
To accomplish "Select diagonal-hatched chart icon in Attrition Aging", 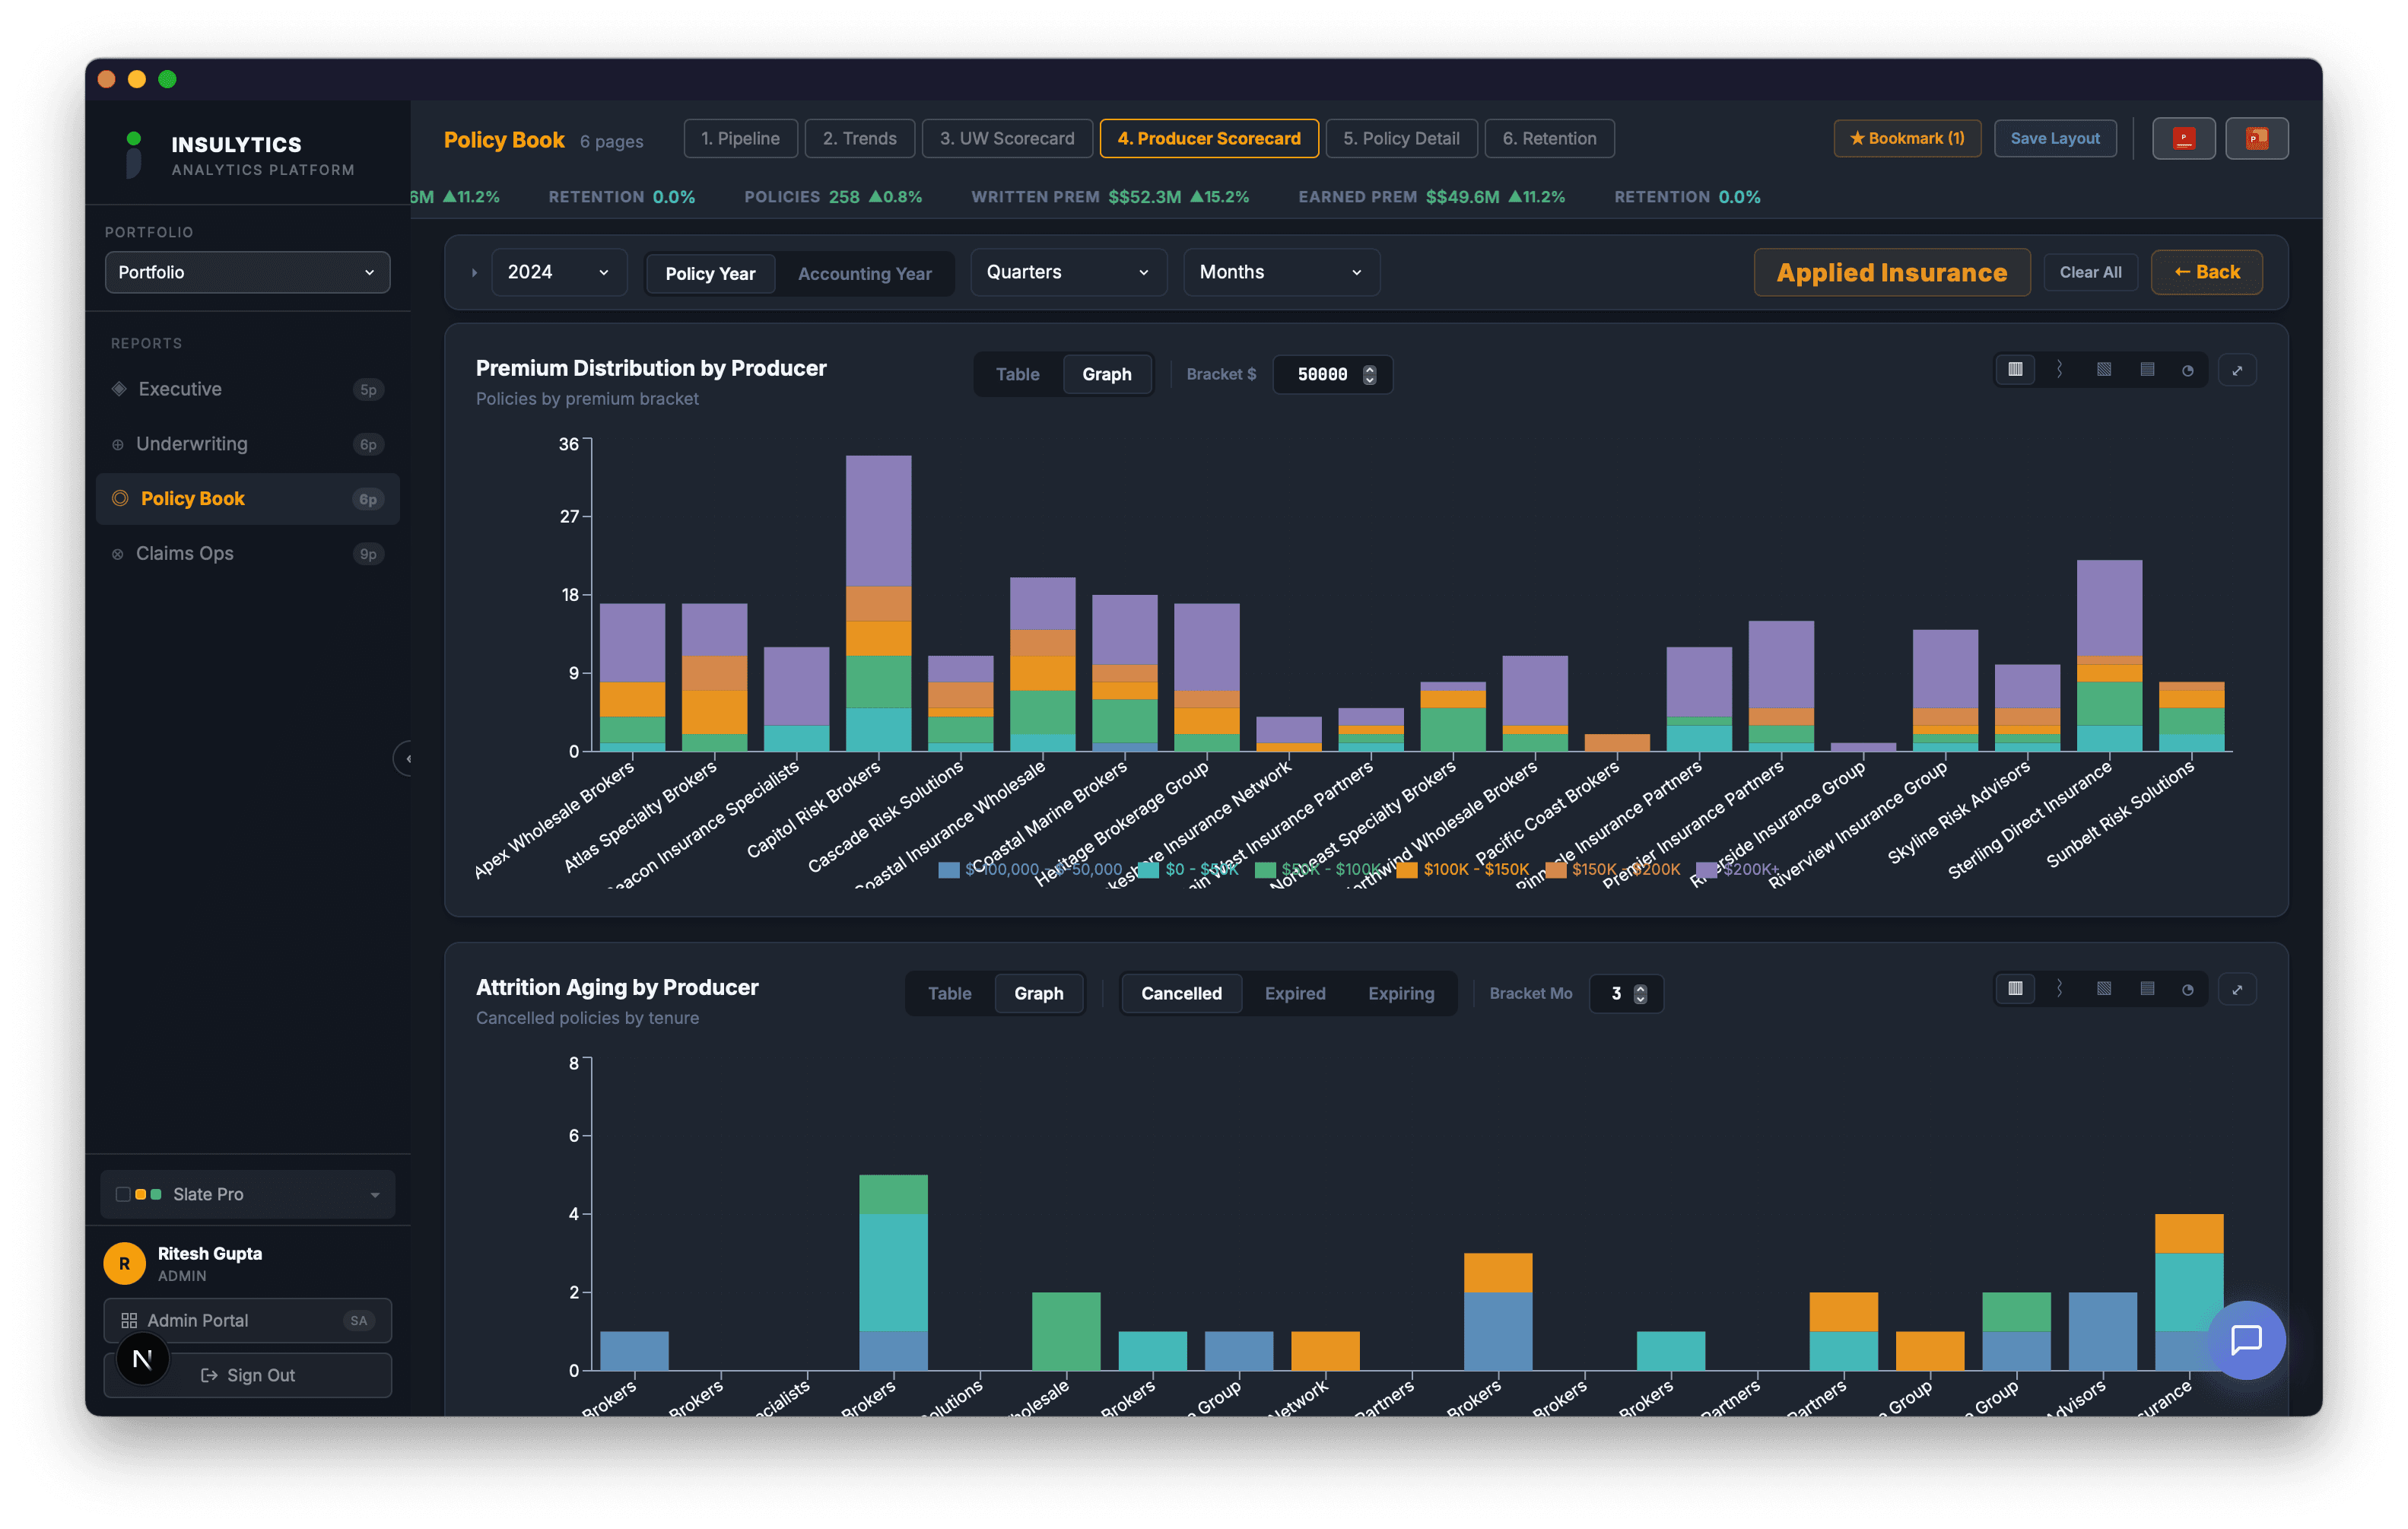I will click(2103, 989).
